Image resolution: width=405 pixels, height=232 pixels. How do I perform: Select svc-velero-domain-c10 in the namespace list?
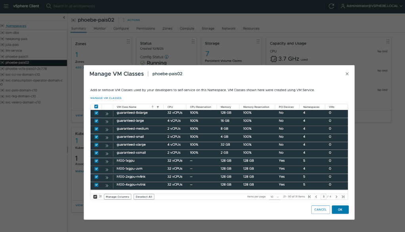click(x=23, y=102)
